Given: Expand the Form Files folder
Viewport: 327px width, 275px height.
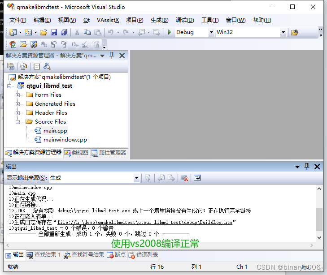Looking at the screenshot, I should pyautogui.click(x=18, y=95).
